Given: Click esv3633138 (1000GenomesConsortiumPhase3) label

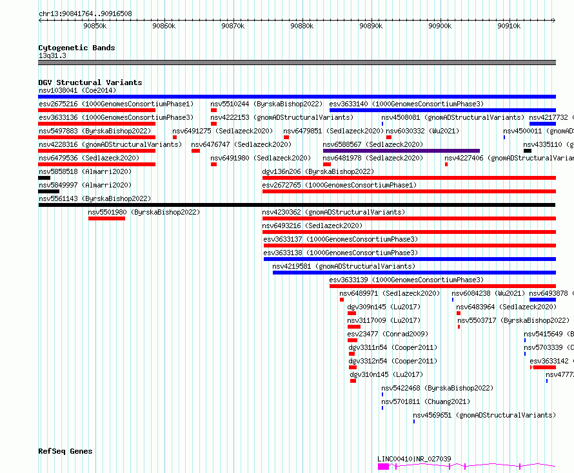Looking at the screenshot, I should [x=341, y=253].
